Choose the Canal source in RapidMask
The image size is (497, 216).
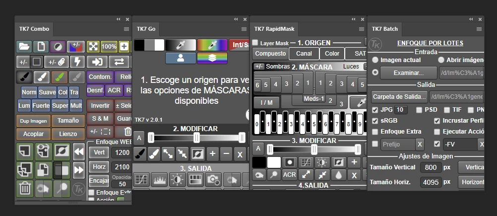coord(304,54)
